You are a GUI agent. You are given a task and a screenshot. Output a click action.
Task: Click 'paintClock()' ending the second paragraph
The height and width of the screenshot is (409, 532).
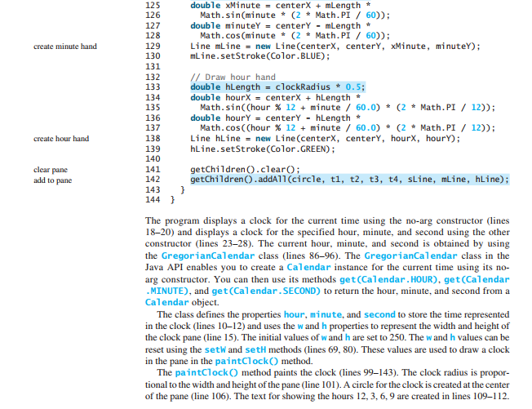coord(246,362)
